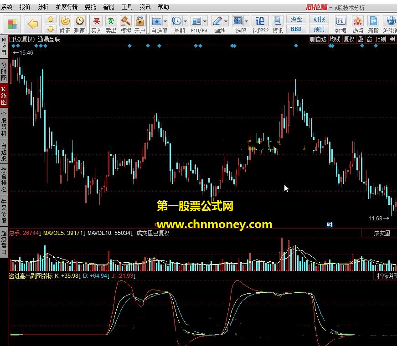397x346 pixels.
Task: Expand the 周期 dropdown arrow
Action: click(x=185, y=21)
